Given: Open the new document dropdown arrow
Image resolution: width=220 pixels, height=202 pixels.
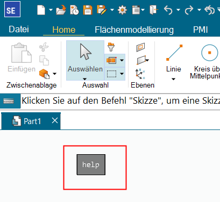Looking at the screenshot, I should point(51,10).
